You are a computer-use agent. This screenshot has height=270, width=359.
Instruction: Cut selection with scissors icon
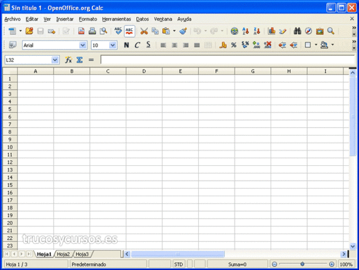coord(144,31)
